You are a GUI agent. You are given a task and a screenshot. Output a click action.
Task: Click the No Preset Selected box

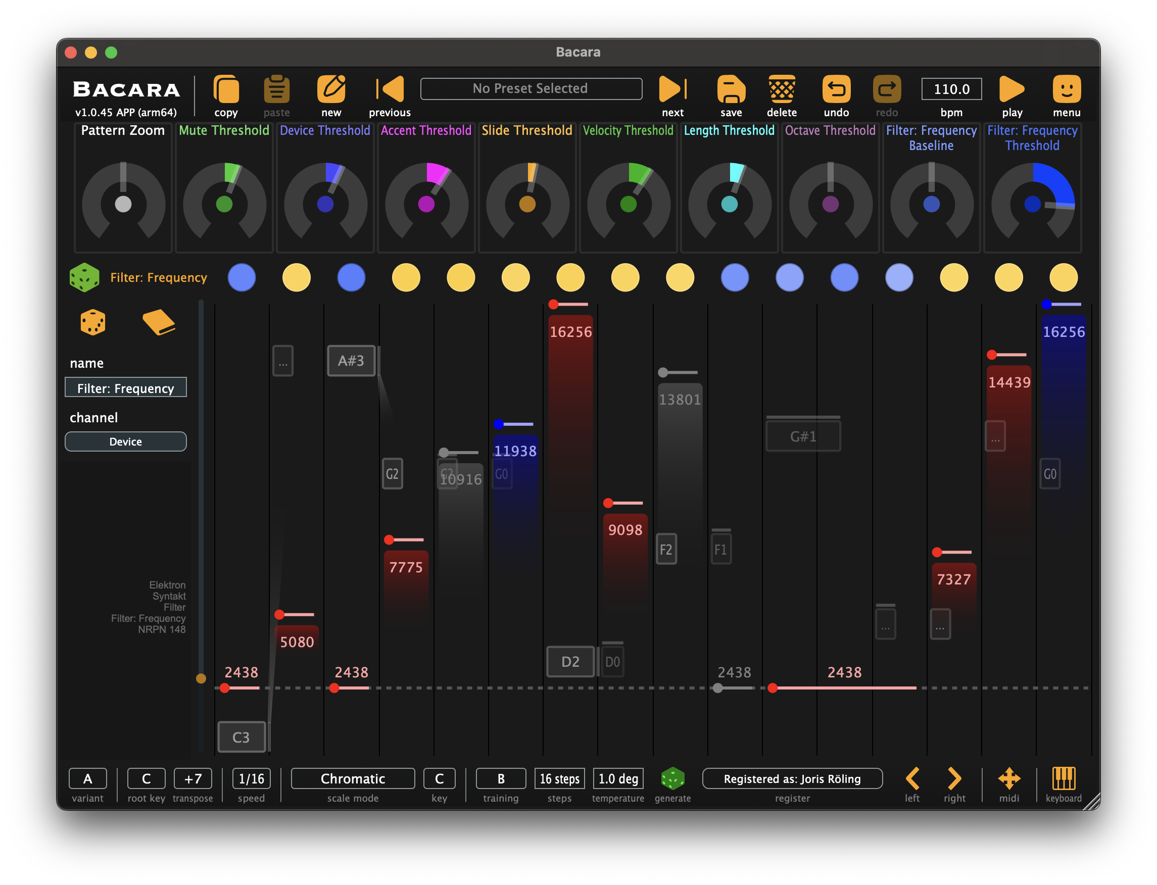[531, 88]
